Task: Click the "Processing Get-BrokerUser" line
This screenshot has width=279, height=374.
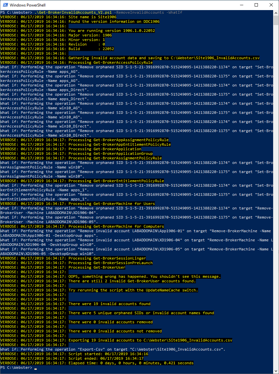Action: [x=97, y=267]
